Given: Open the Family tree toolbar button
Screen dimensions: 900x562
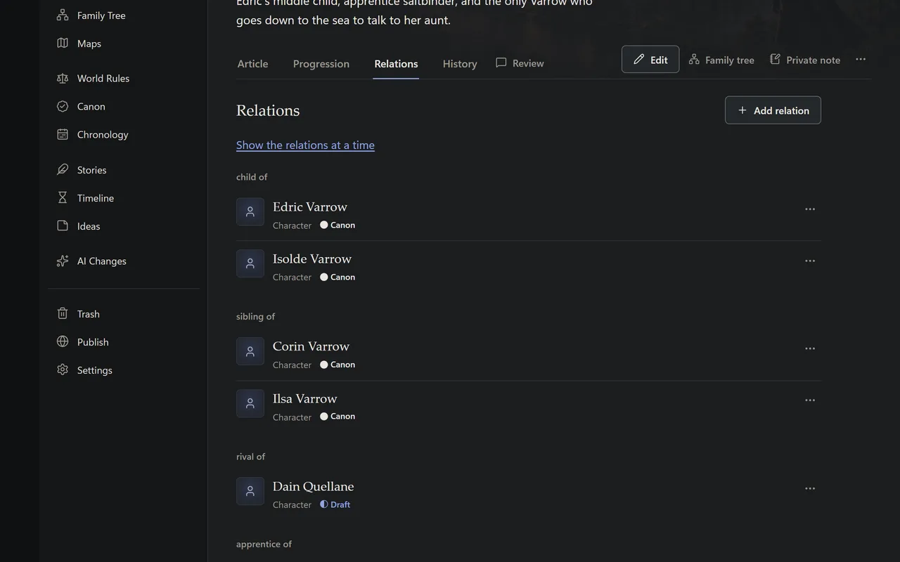Looking at the screenshot, I should [x=721, y=60].
